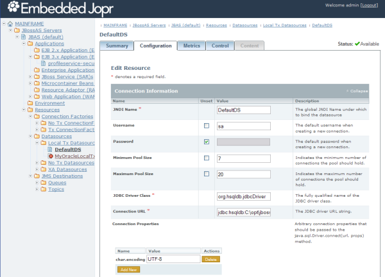This screenshot has height=277, width=385.
Task: Open the Control tab
Action: pos(220,46)
